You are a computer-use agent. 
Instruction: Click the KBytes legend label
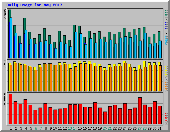point(166,118)
